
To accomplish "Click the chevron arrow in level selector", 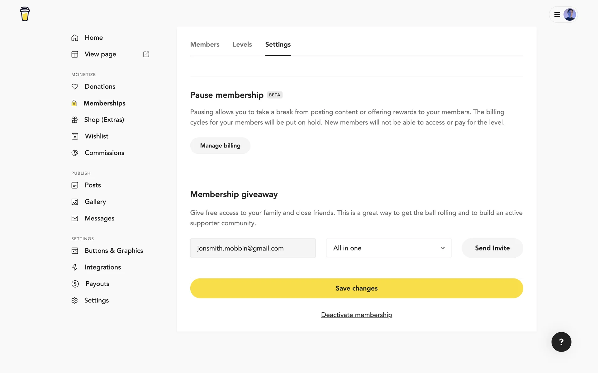I will (443, 248).
